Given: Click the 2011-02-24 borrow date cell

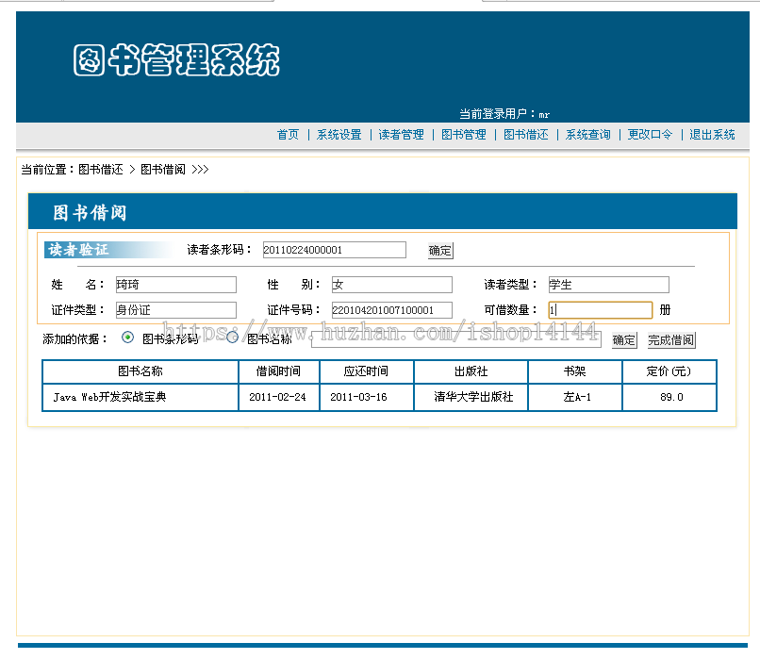Looking at the screenshot, I should point(279,397).
